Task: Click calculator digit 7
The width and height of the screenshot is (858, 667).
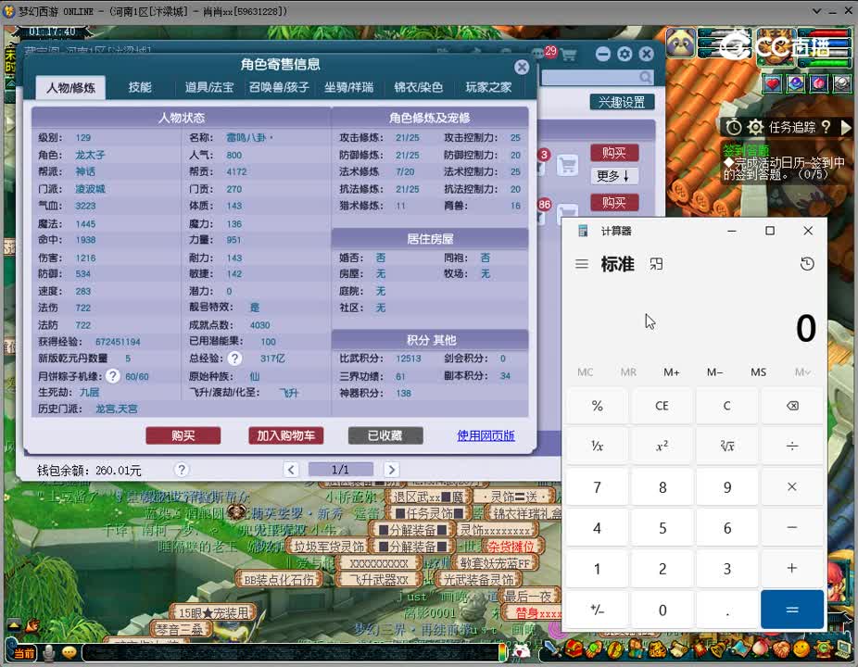Action: 597,486
